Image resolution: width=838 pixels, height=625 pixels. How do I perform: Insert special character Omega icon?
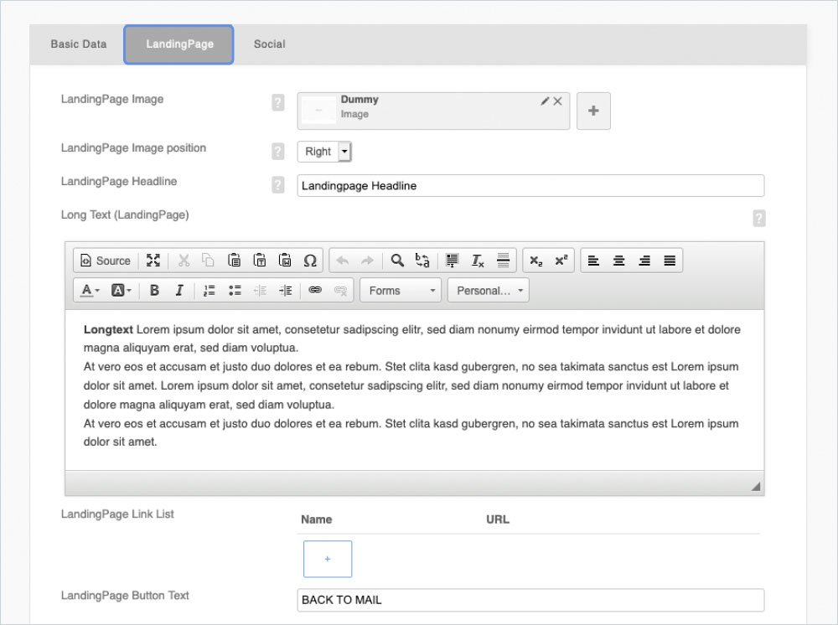[310, 261]
